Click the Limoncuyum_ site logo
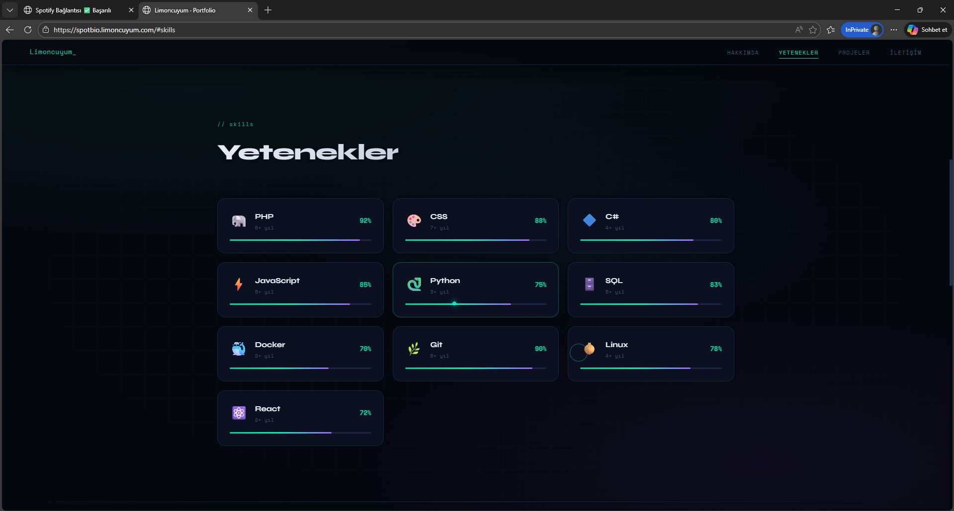Screen dimensions: 954x511 click(53, 52)
